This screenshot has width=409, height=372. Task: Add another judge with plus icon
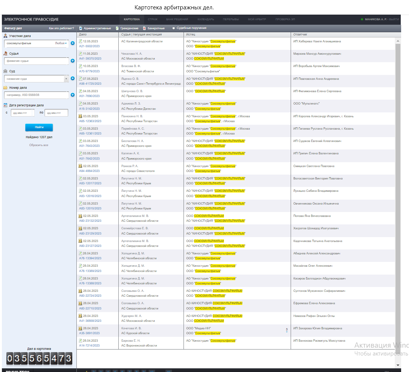(73, 61)
